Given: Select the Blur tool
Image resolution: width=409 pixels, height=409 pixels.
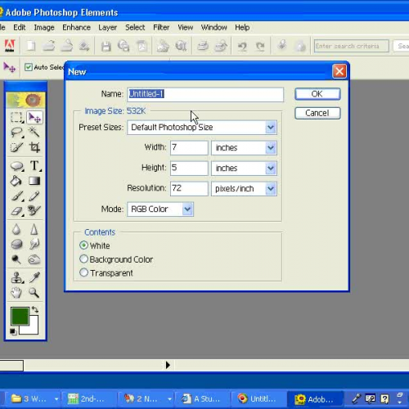Looking at the screenshot, I should (x=16, y=229).
